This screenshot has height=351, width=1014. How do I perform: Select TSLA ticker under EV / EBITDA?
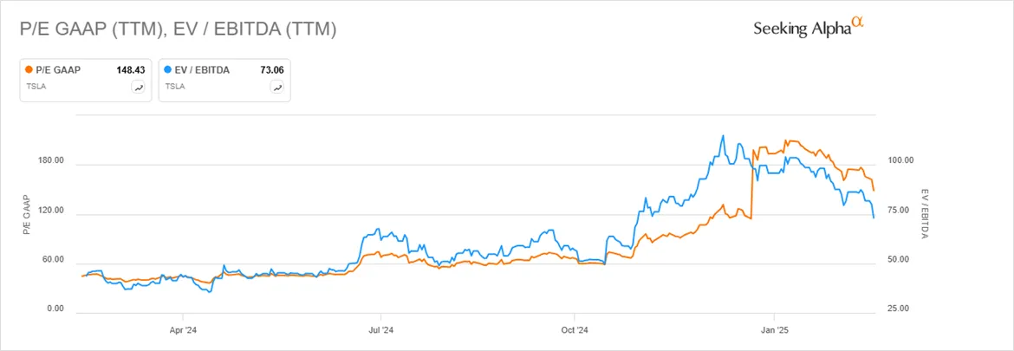coord(173,85)
